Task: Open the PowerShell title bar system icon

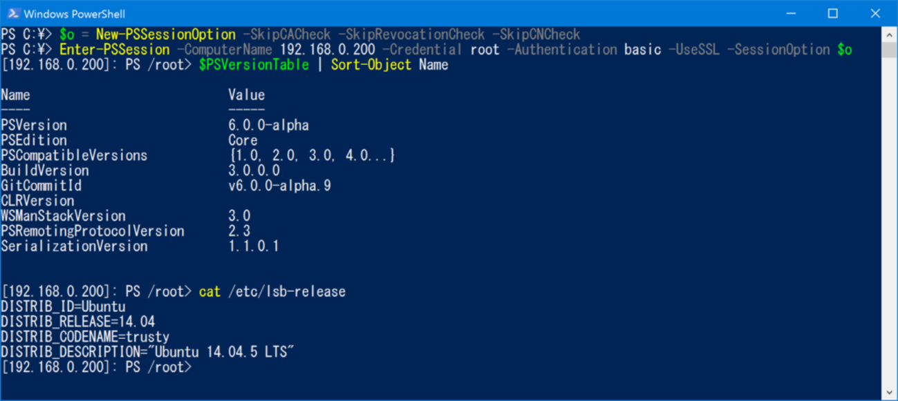Action: pyautogui.click(x=13, y=13)
